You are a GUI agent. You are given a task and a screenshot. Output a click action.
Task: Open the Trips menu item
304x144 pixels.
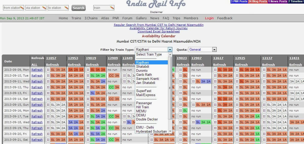pos(176,18)
